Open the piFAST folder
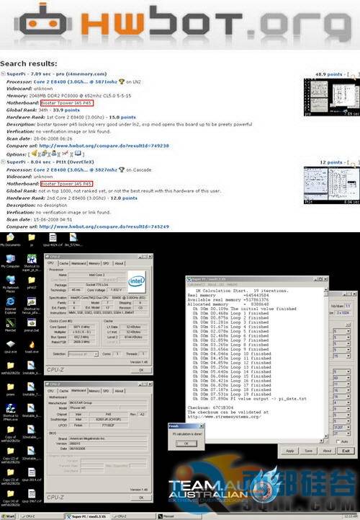 pos(32,282)
